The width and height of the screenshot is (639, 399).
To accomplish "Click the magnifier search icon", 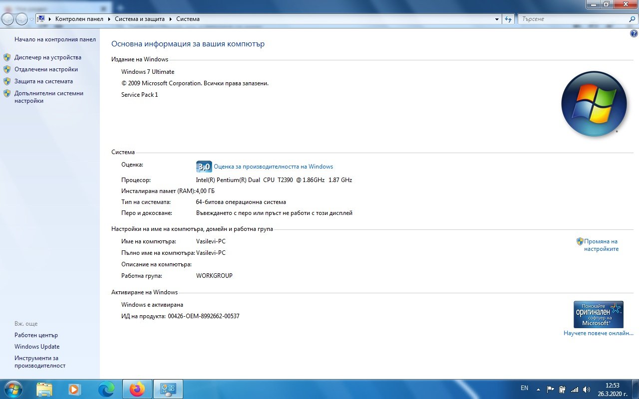I will coord(632,19).
